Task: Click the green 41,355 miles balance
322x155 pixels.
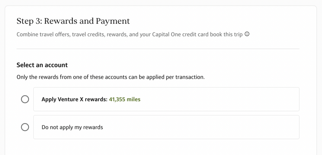Action: pos(125,100)
